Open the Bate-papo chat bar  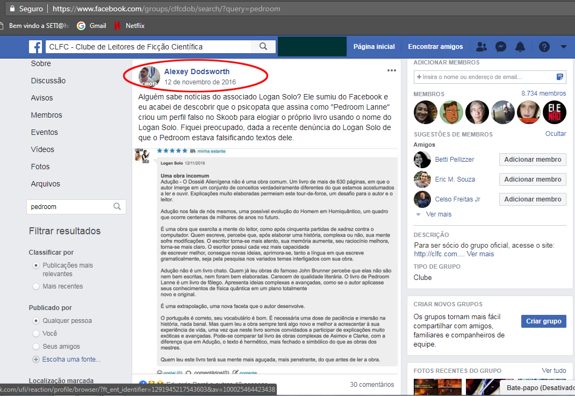pyautogui.click(x=537, y=387)
